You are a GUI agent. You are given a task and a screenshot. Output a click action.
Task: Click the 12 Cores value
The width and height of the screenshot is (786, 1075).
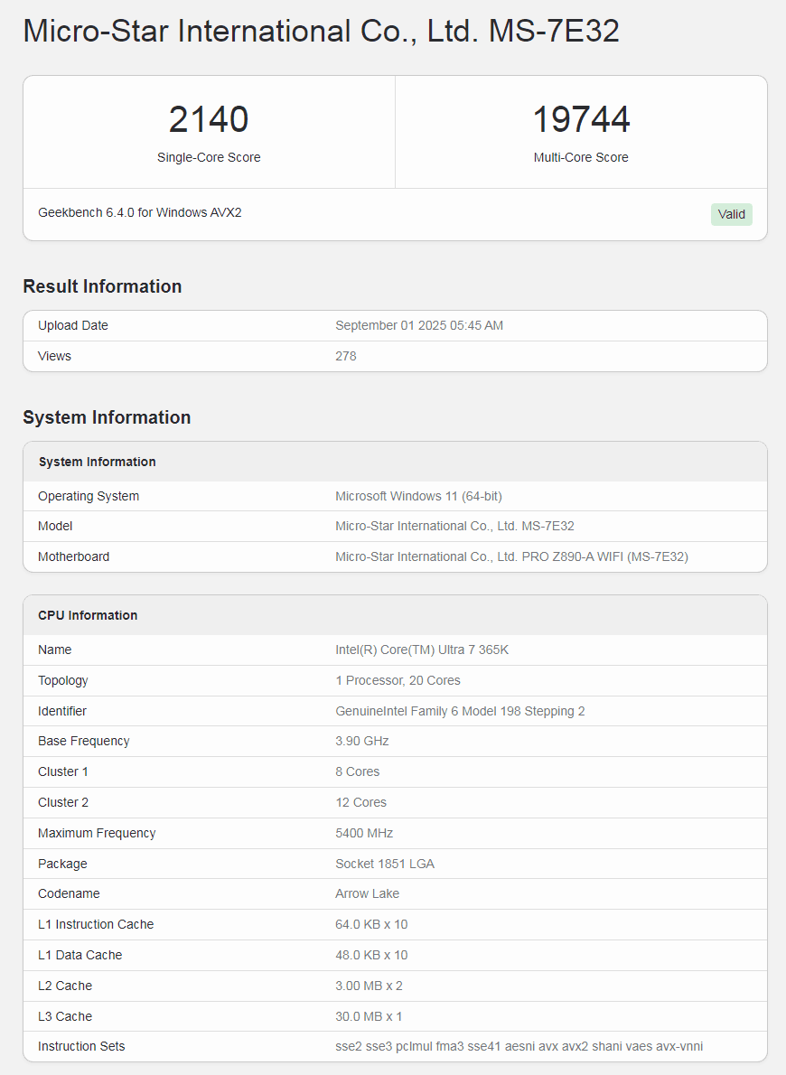pos(360,802)
